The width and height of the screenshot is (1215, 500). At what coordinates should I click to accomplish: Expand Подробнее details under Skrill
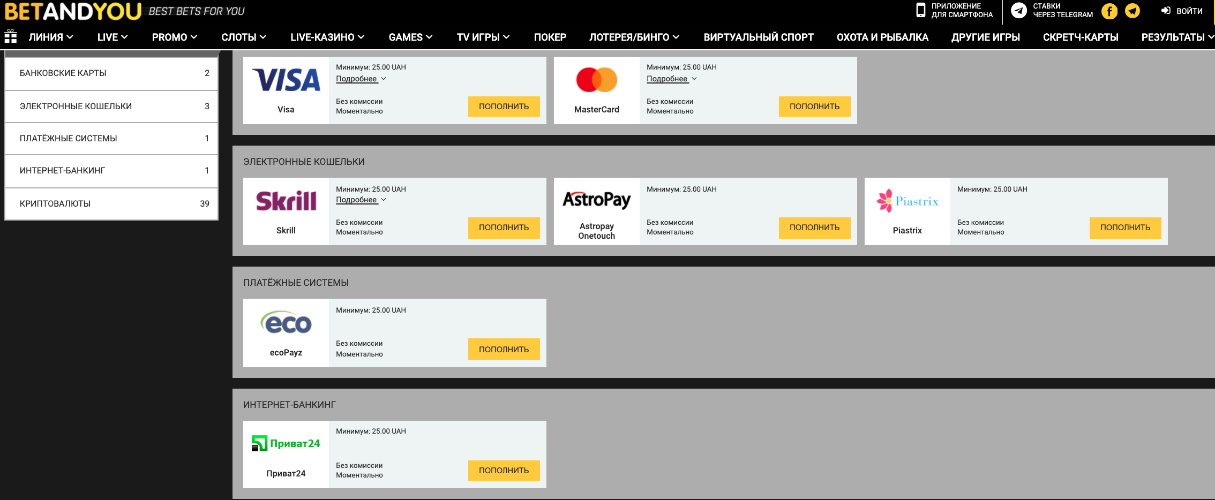coord(361,200)
